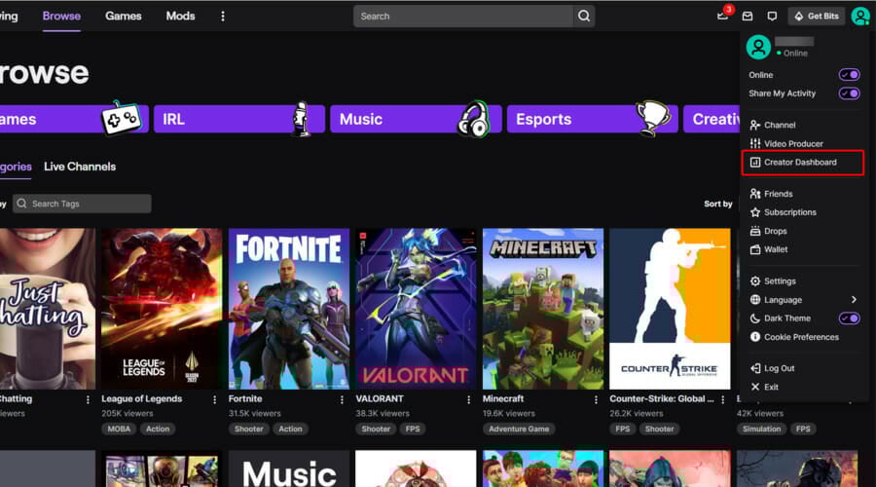Open Counter-Strike card options dots
This screenshot has height=487, width=876.
click(723, 399)
